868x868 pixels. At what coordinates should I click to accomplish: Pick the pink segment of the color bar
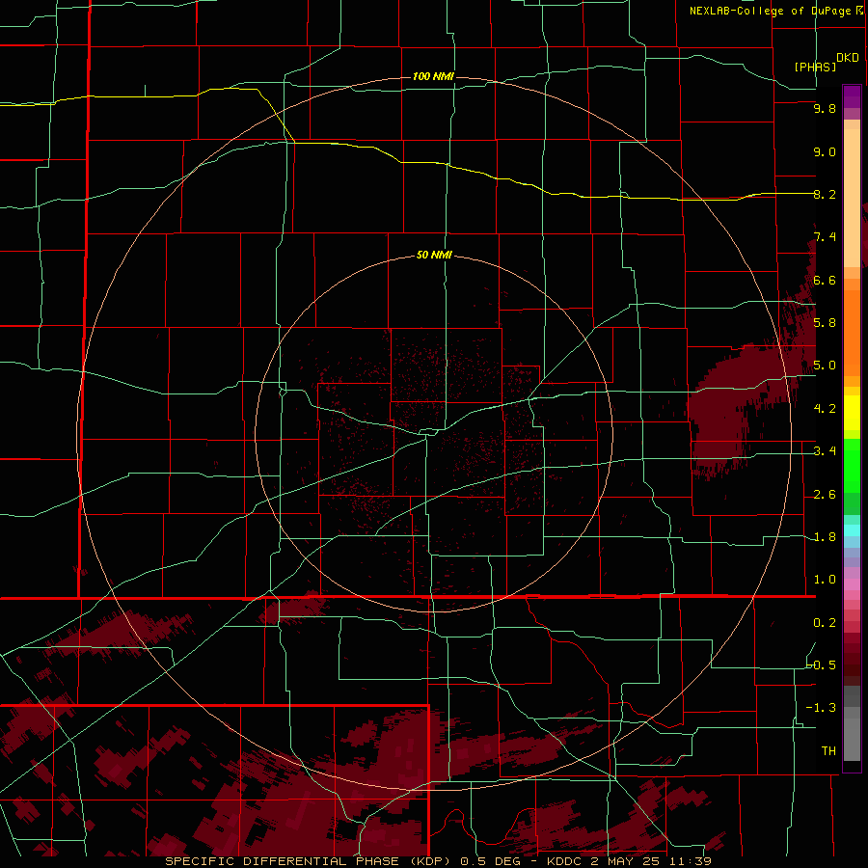[x=852, y=584]
